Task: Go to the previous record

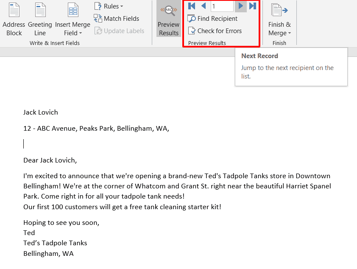Action: click(204, 6)
